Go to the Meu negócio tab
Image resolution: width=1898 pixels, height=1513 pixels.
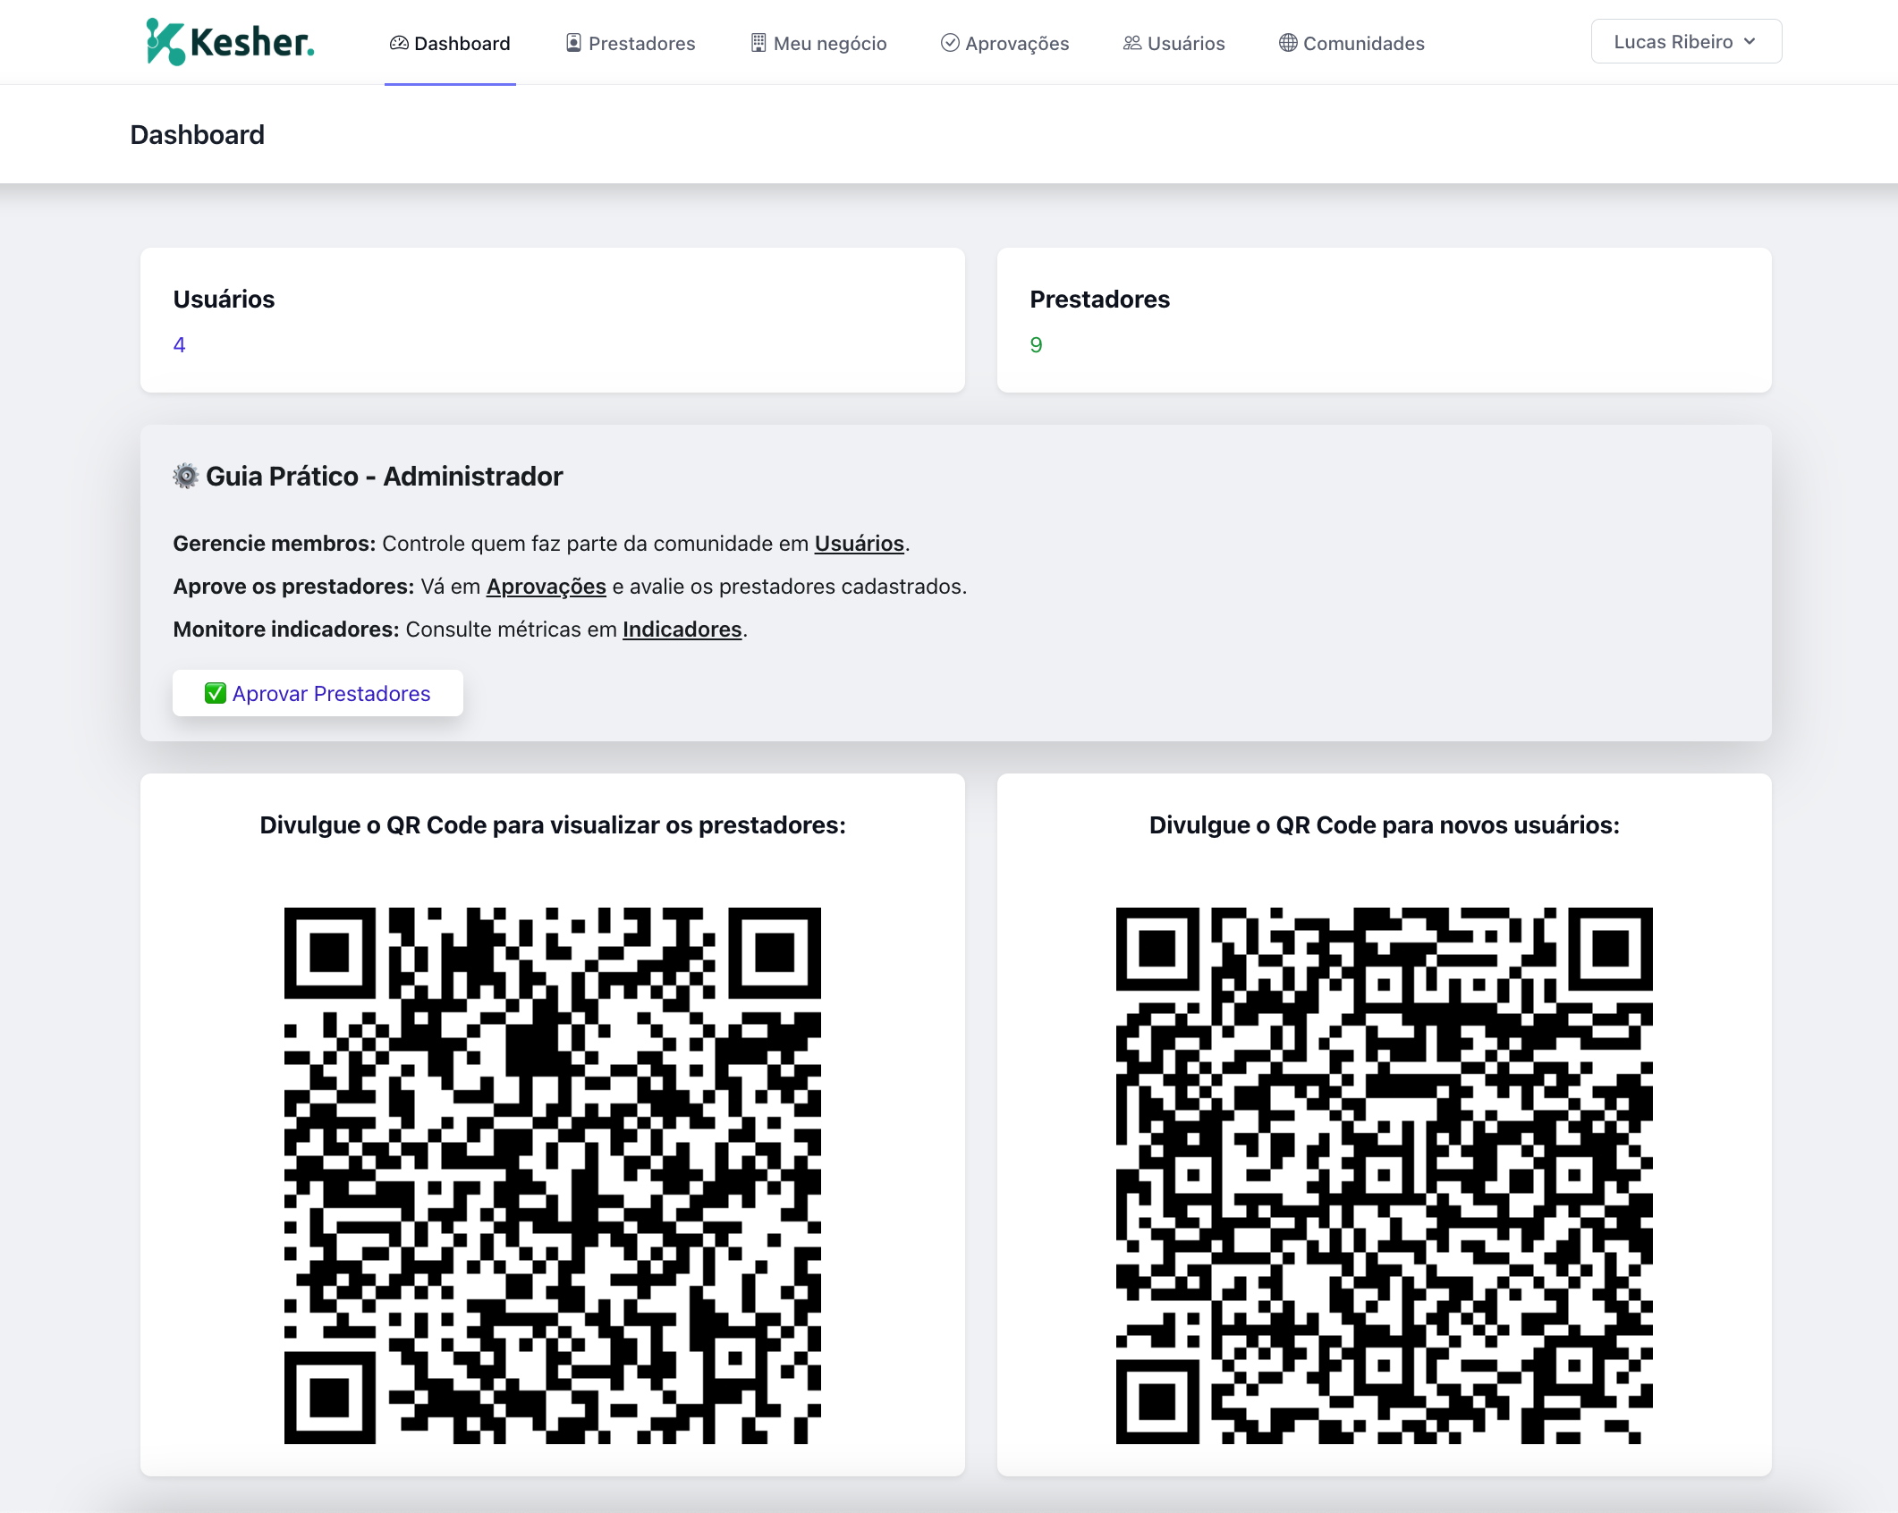tap(829, 43)
